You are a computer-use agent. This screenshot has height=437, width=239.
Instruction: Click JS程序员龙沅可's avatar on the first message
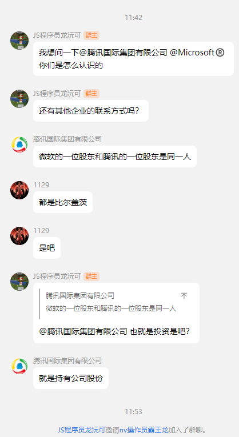point(19,41)
